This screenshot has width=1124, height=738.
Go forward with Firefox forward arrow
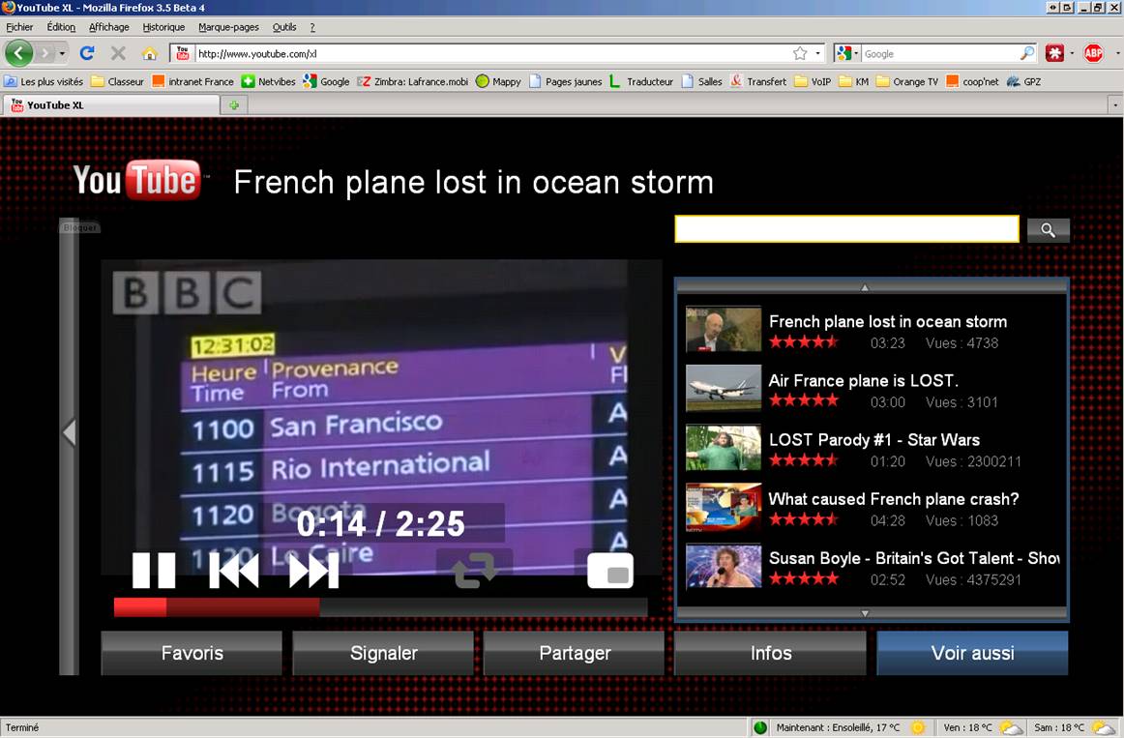[x=45, y=53]
